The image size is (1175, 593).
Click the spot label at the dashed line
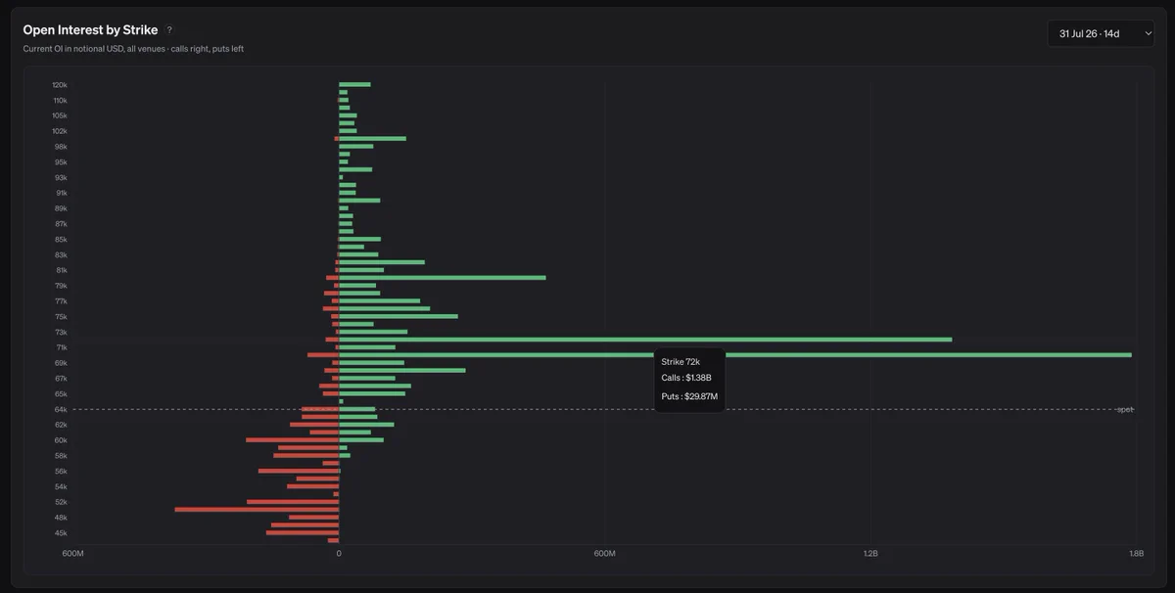[1124, 409]
